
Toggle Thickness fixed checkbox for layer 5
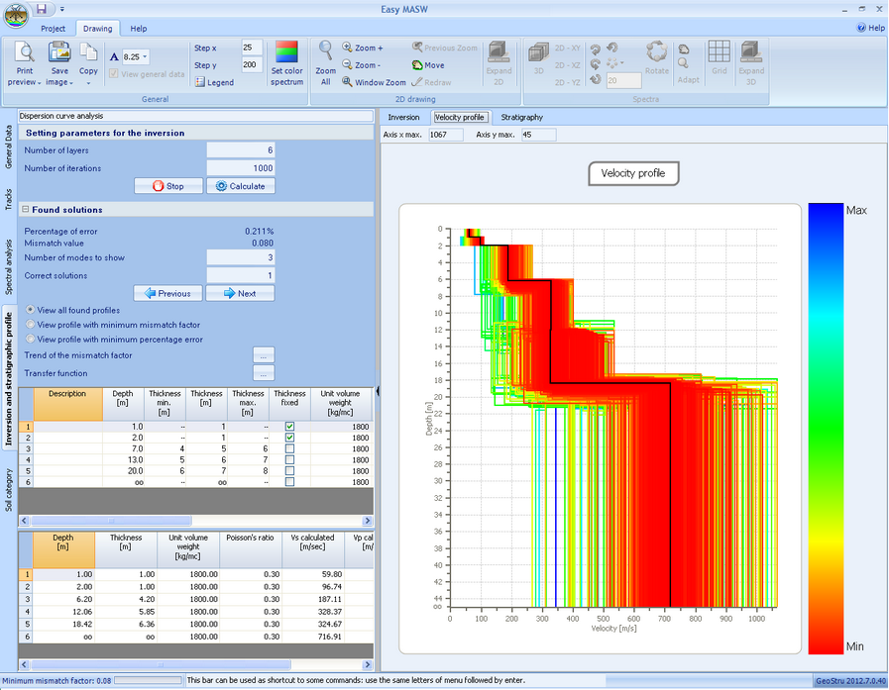click(x=289, y=471)
